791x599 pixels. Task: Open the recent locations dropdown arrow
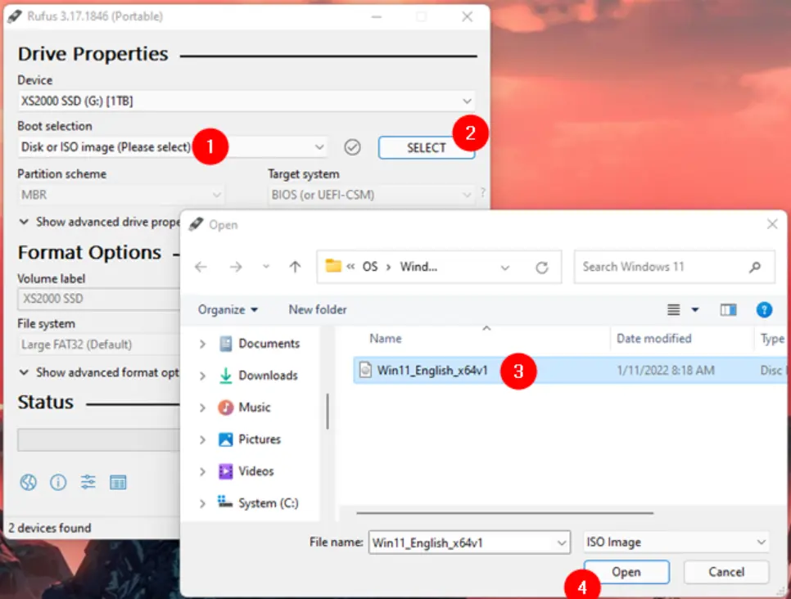tap(266, 267)
